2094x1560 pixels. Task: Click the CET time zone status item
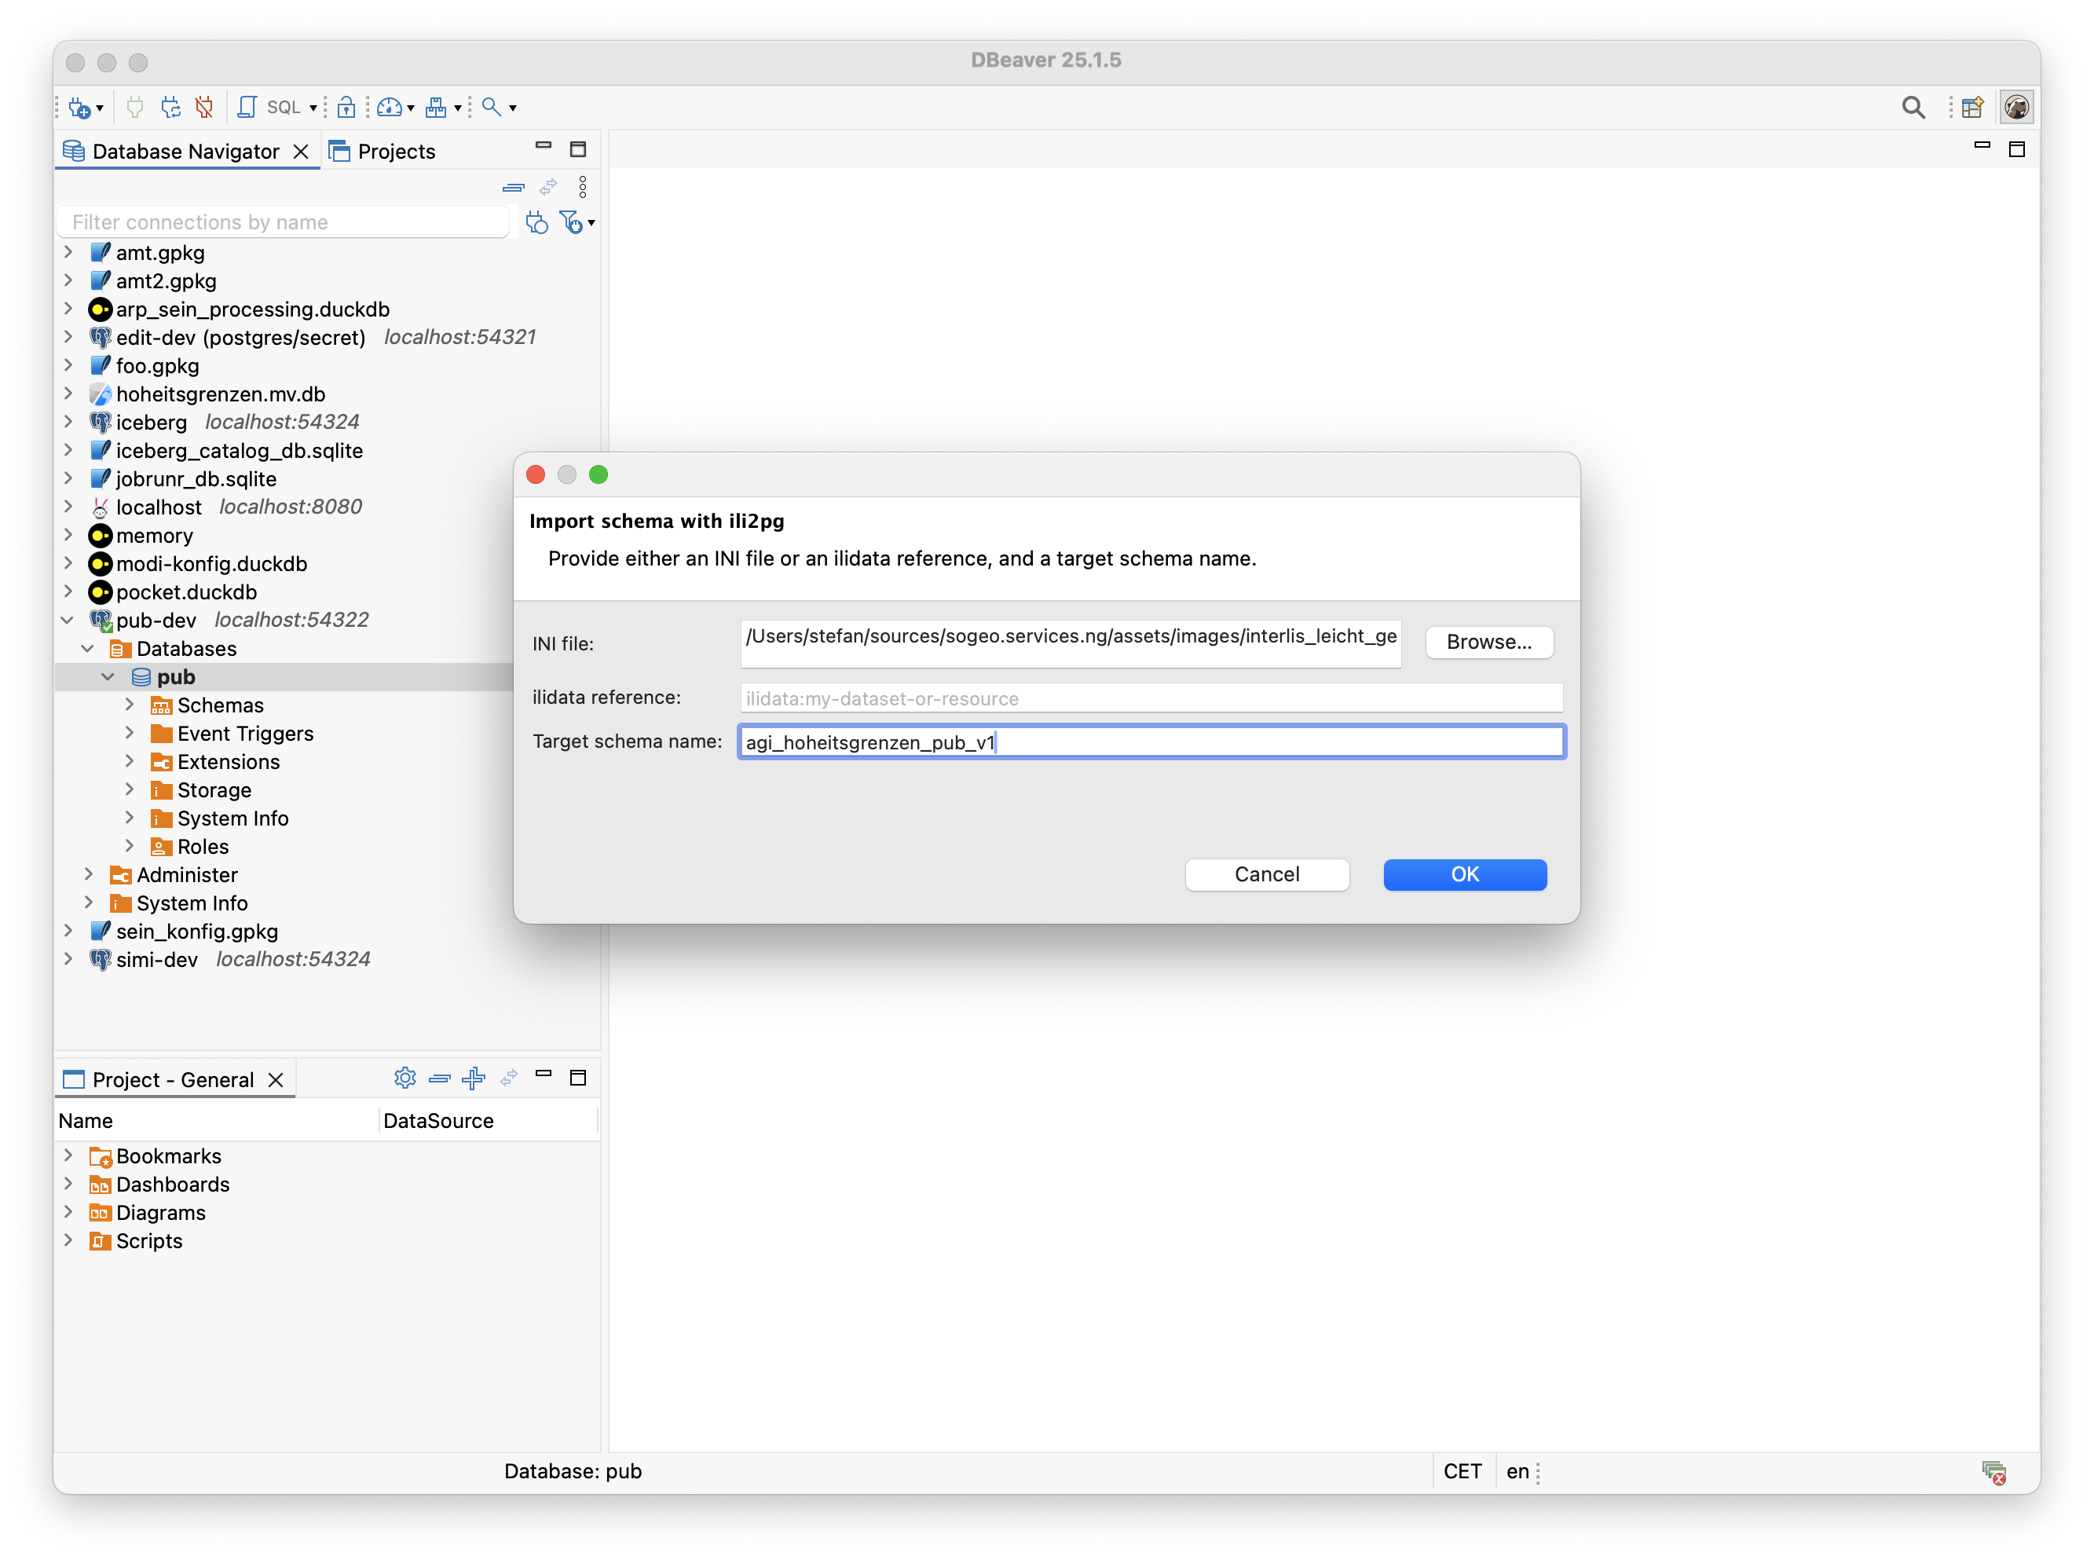(x=1463, y=1471)
